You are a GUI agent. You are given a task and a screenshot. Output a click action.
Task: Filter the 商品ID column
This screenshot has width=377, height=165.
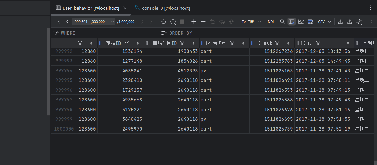(x=127, y=43)
